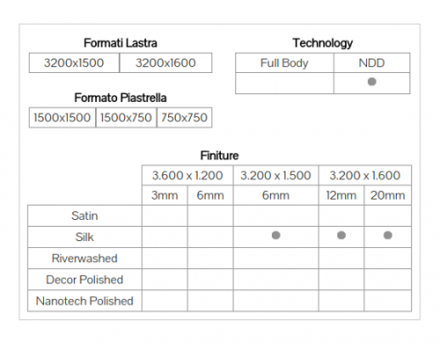Click the Full Body technology header

(x=284, y=62)
